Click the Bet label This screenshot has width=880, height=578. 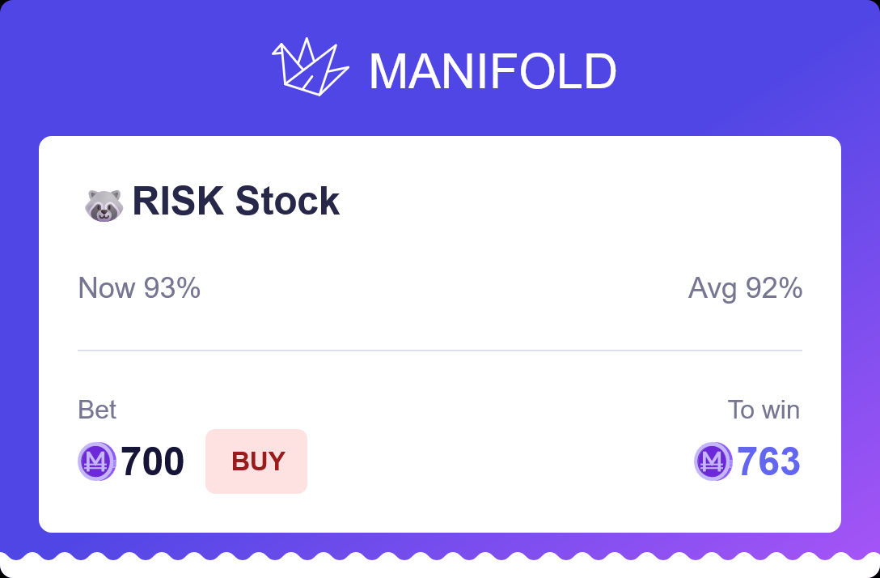[x=97, y=410]
